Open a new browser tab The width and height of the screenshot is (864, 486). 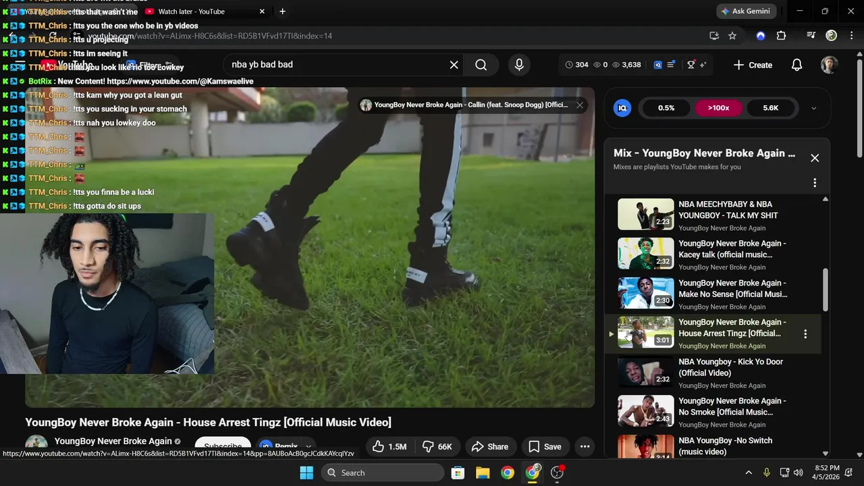pos(282,11)
